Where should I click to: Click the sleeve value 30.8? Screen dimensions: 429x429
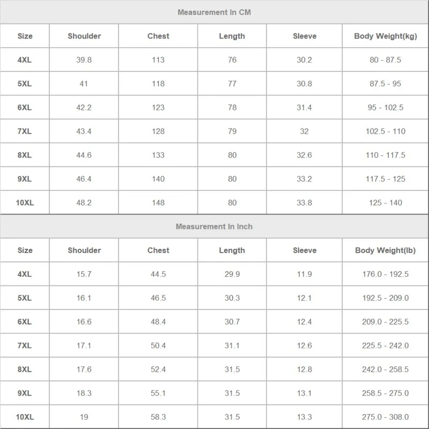click(x=304, y=84)
